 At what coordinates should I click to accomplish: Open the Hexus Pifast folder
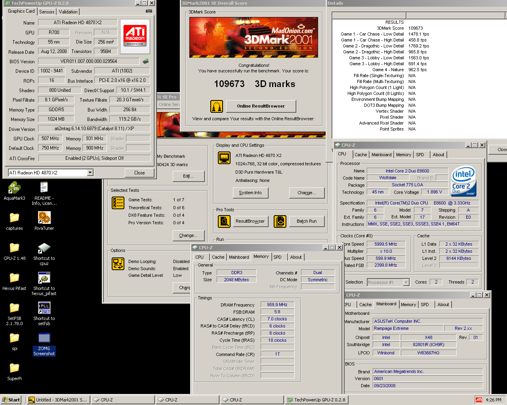(14, 282)
